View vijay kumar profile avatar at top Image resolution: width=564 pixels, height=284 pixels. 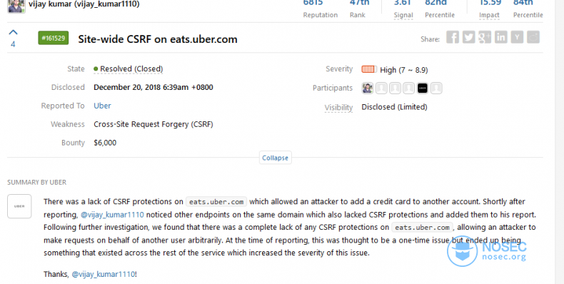[x=16, y=6]
